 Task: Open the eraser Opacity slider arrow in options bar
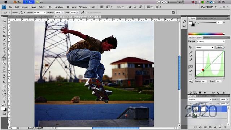coord(62,12)
